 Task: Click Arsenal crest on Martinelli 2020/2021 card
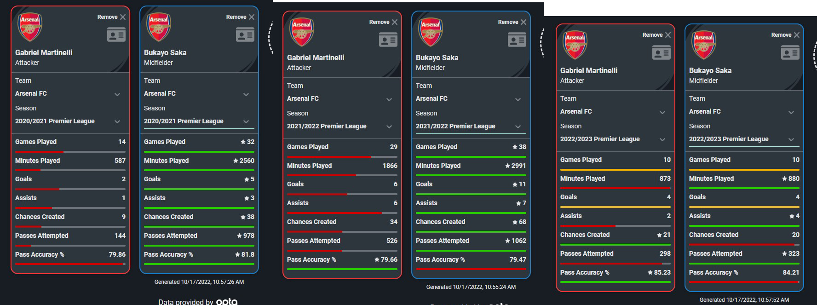click(30, 27)
